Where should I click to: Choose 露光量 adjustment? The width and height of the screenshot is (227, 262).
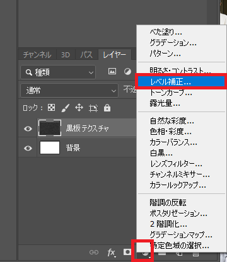coord(165,103)
